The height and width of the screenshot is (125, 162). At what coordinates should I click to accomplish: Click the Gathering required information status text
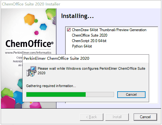[51, 86]
